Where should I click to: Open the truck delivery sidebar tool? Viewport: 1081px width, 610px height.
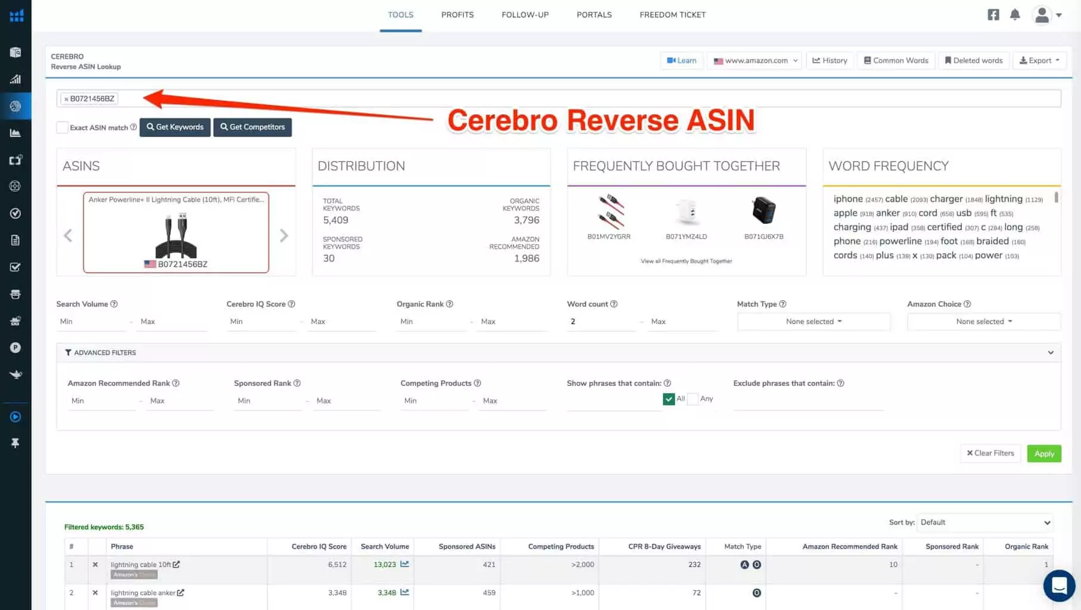[15, 321]
